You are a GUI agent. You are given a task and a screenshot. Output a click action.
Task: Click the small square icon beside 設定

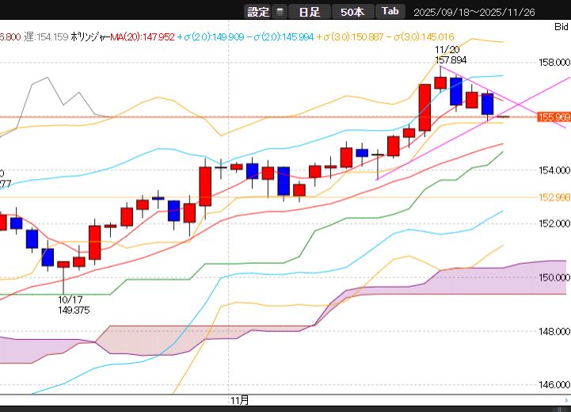click(280, 11)
